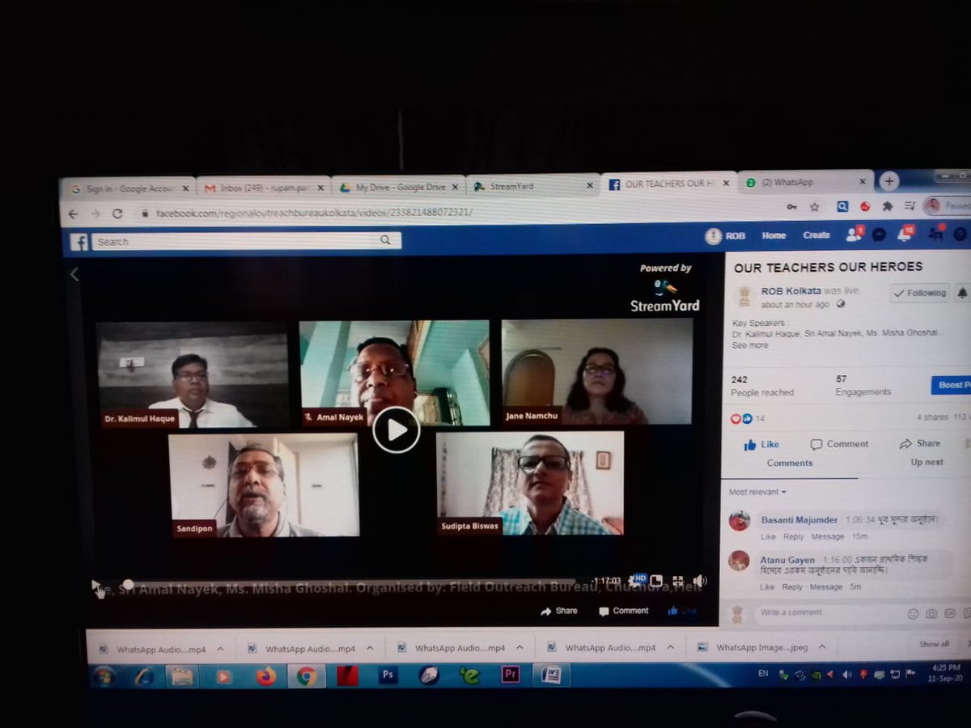
Task: Switch to the My Drive - Google Drive tab
Action: [x=398, y=187]
